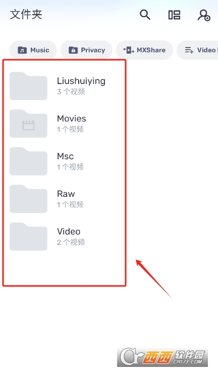
Task: Open the user account settings icon
Action: tap(204, 15)
